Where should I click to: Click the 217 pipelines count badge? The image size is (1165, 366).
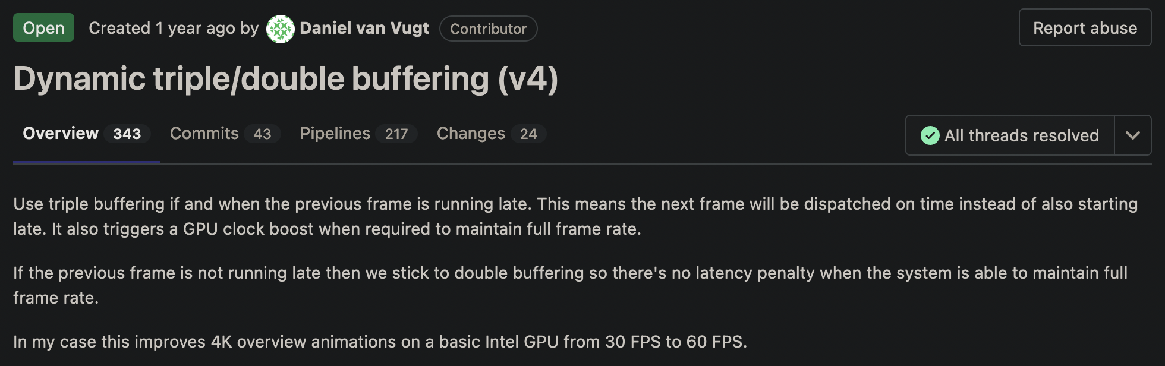pos(396,134)
